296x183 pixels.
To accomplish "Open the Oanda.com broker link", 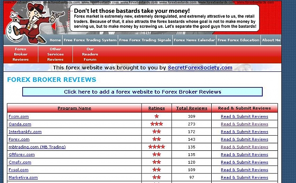I will pyautogui.click(x=20, y=124).
